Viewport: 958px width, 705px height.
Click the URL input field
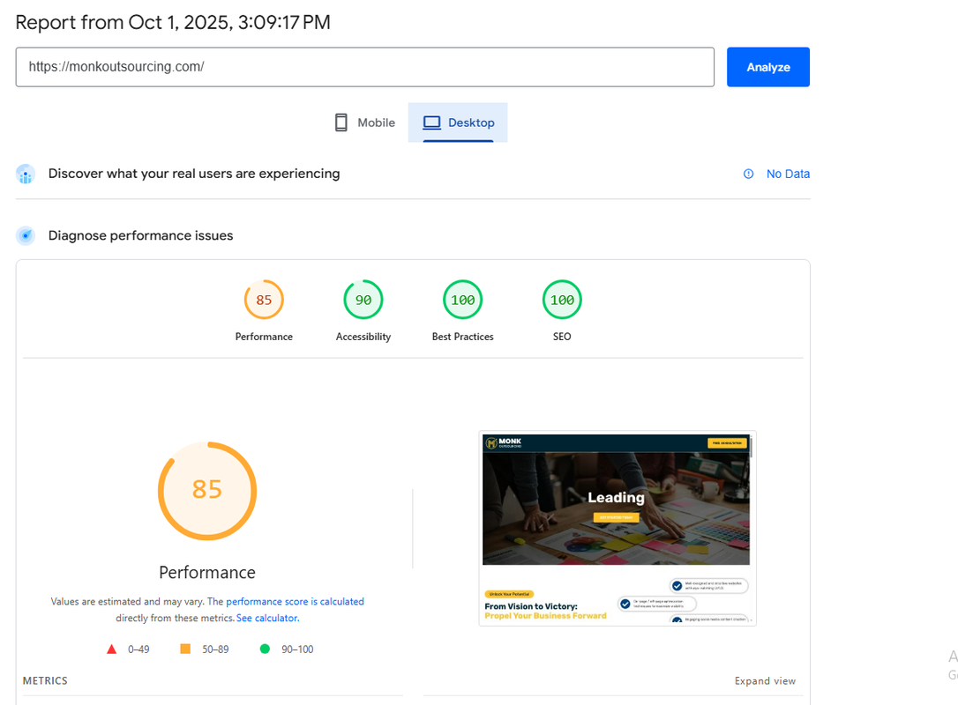click(364, 67)
